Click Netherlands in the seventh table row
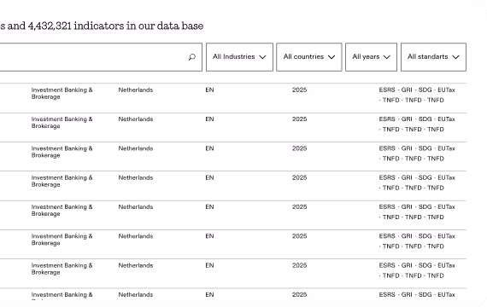The height and width of the screenshot is (307, 487). (x=136, y=265)
